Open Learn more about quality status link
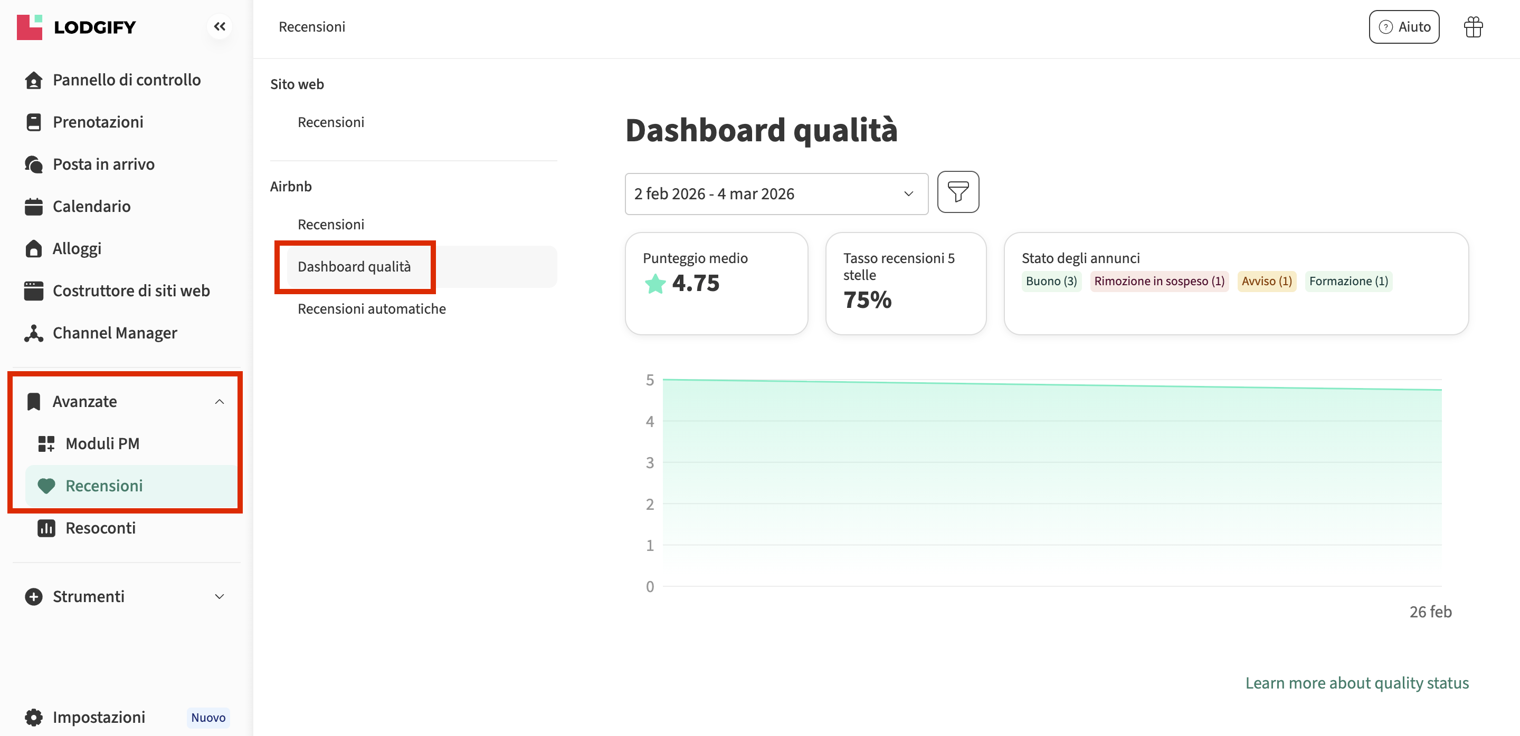1520x736 pixels. click(x=1356, y=682)
